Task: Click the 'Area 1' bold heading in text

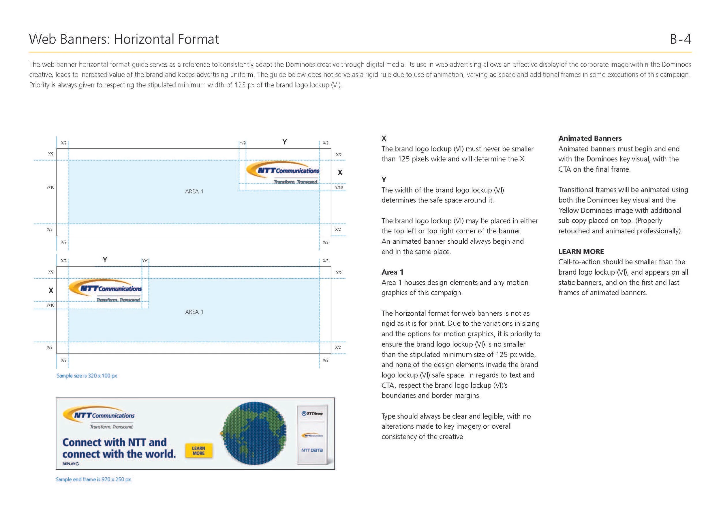Action: (x=392, y=272)
